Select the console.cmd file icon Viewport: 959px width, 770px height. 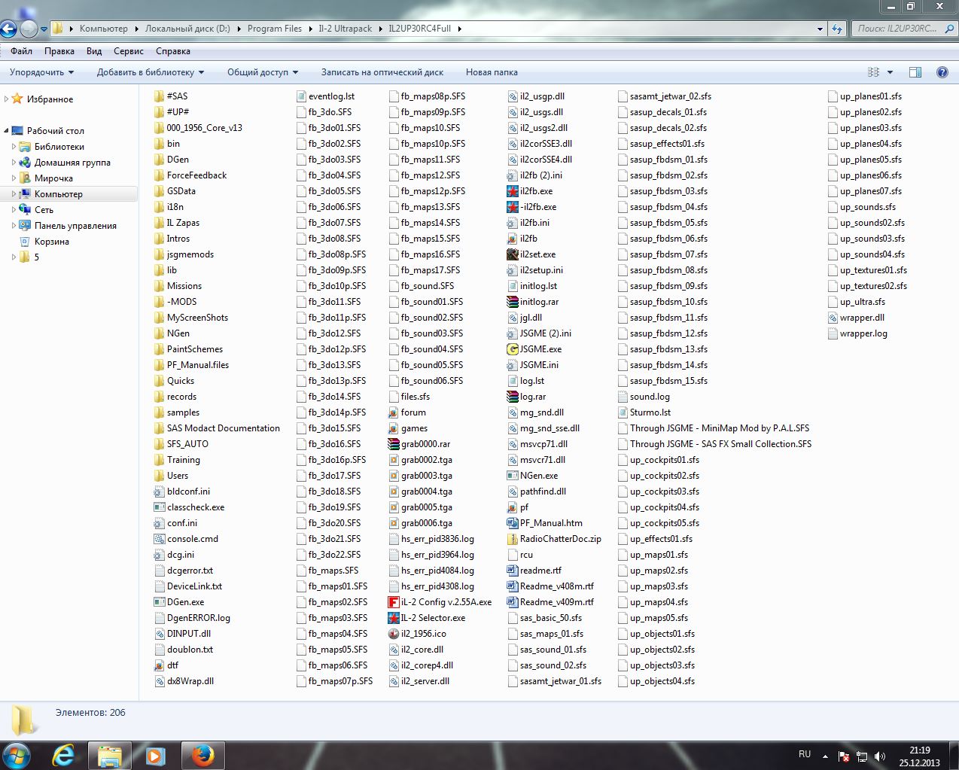click(159, 539)
